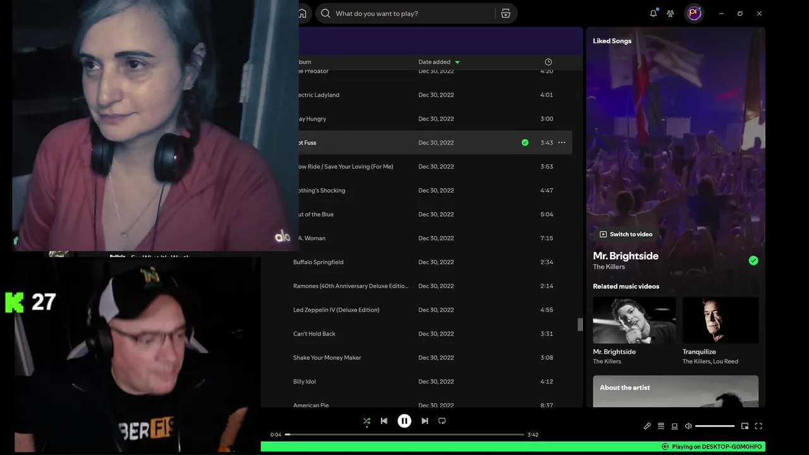Open album American Pie
Screen dimensions: 809x455
(x=311, y=405)
